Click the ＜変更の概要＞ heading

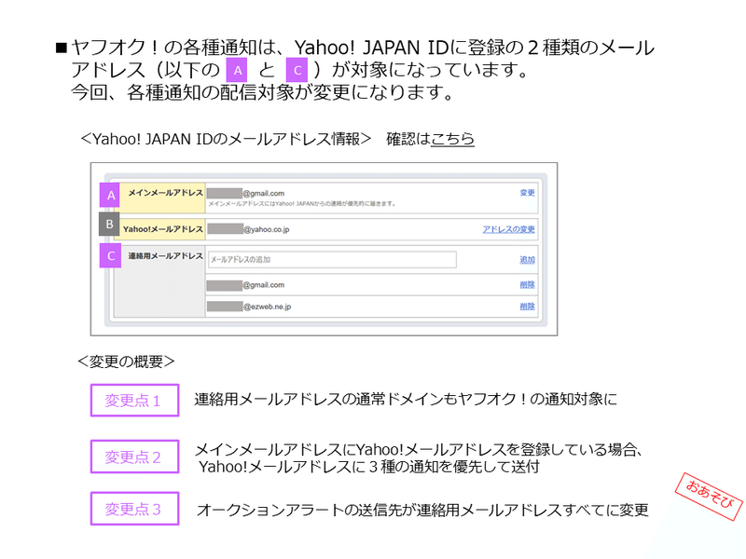point(126,361)
